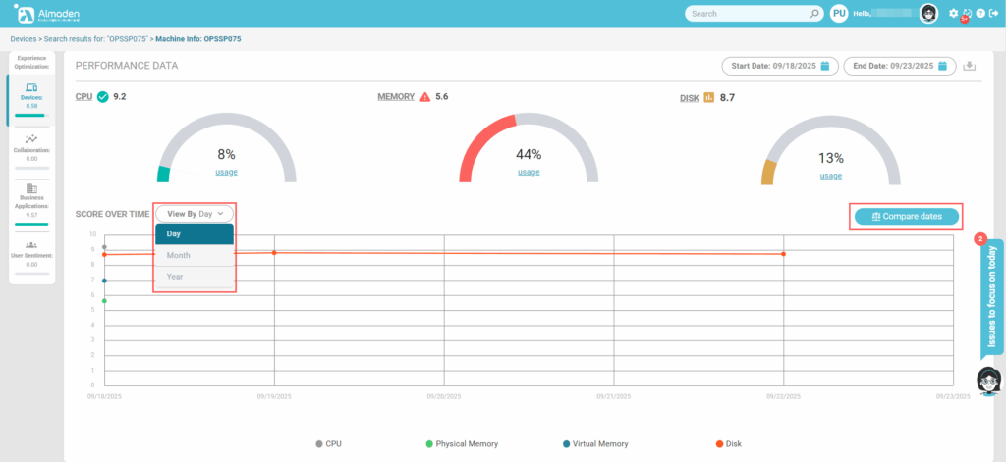Open User Sentiment in sidebar
1006x462 pixels.
pos(31,253)
